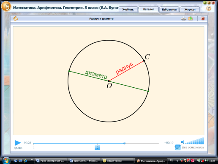Open help via the question mark icon
This screenshot has height=164, width=218.
tap(209, 8)
